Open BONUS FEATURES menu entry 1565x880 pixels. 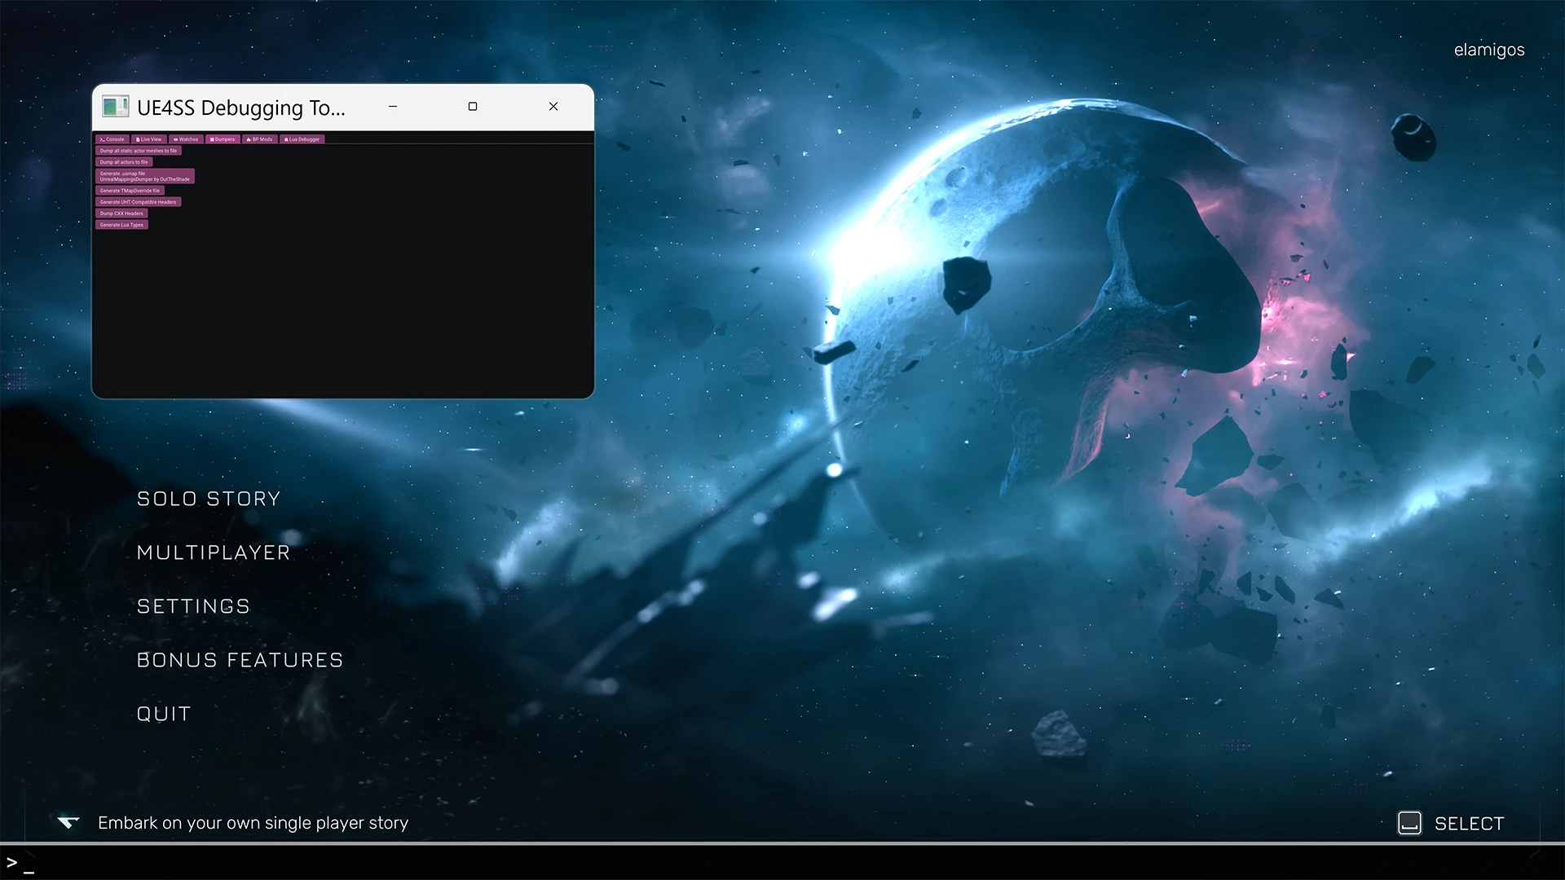240,660
